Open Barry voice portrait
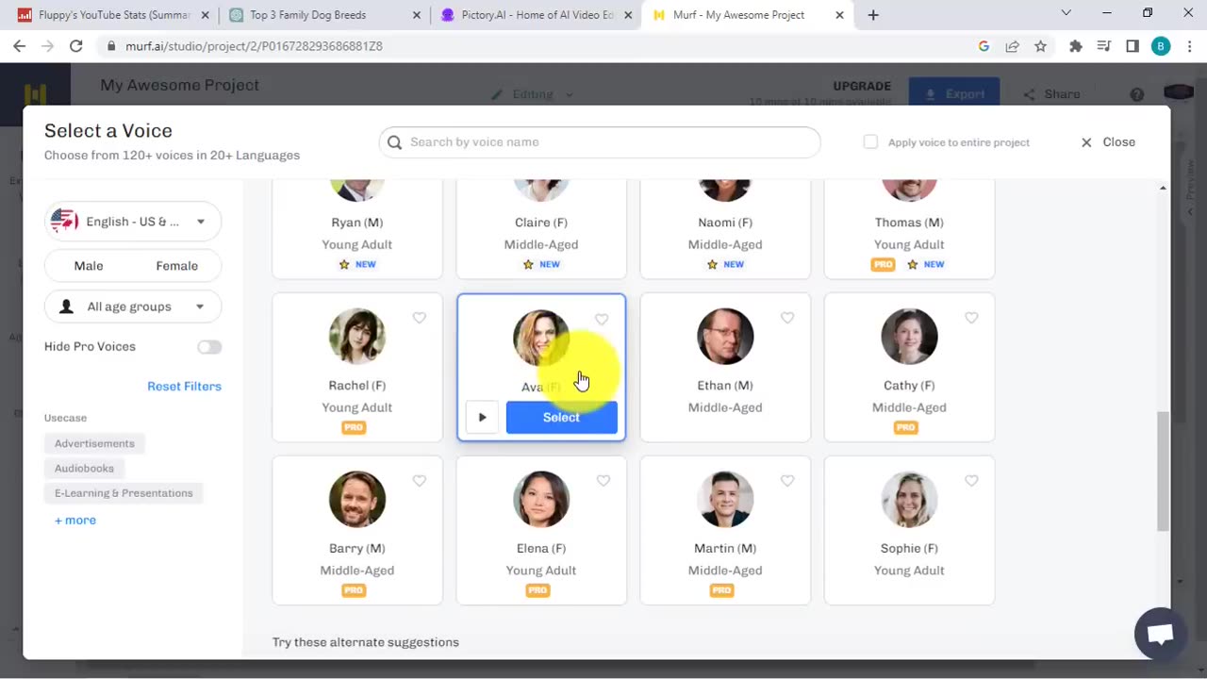 point(357,500)
